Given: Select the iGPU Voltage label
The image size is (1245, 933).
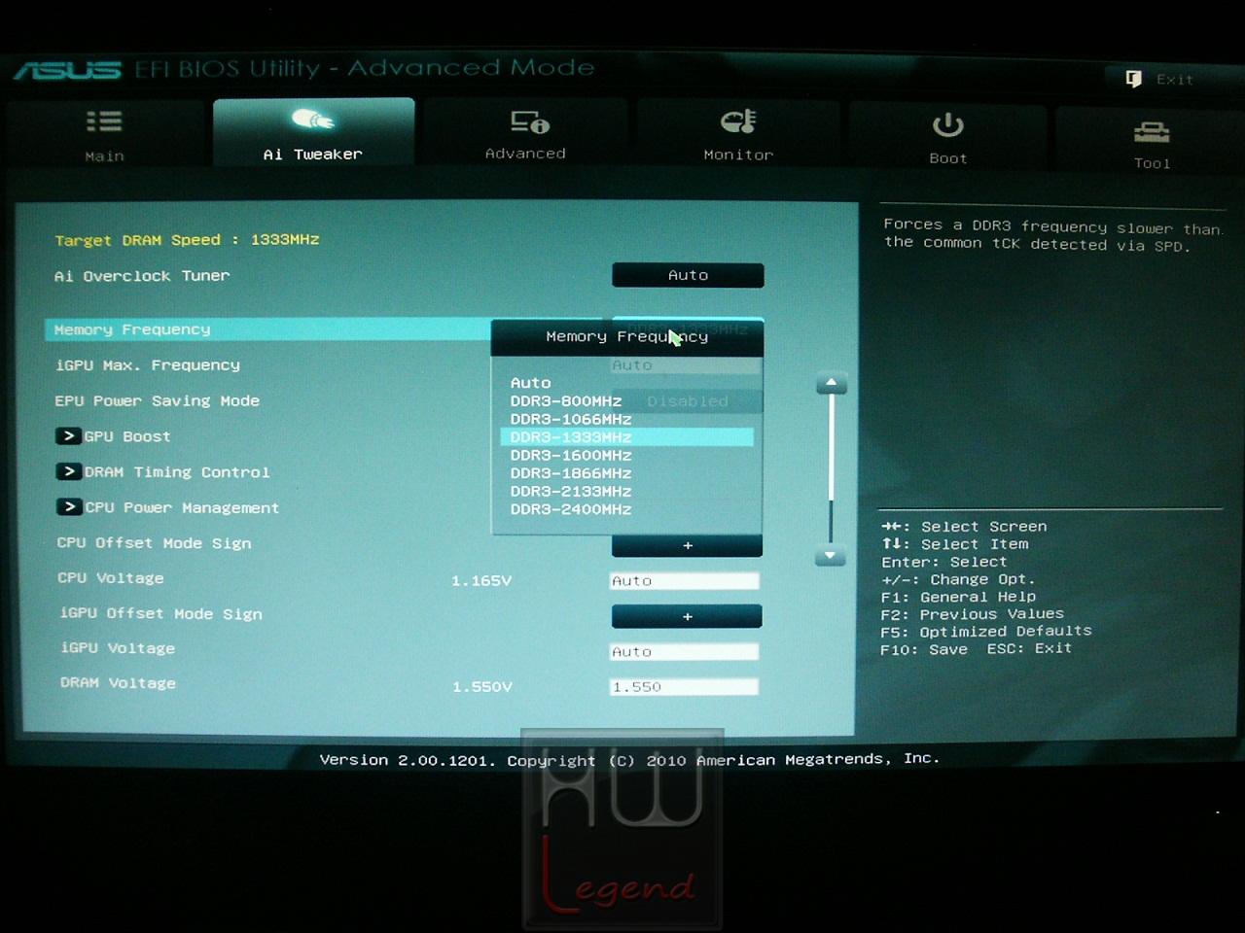Looking at the screenshot, I should coord(118,648).
